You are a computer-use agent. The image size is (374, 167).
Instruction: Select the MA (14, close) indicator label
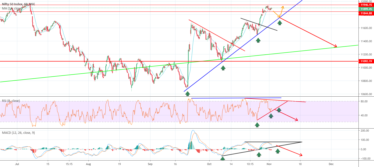pyautogui.click(x=12, y=8)
